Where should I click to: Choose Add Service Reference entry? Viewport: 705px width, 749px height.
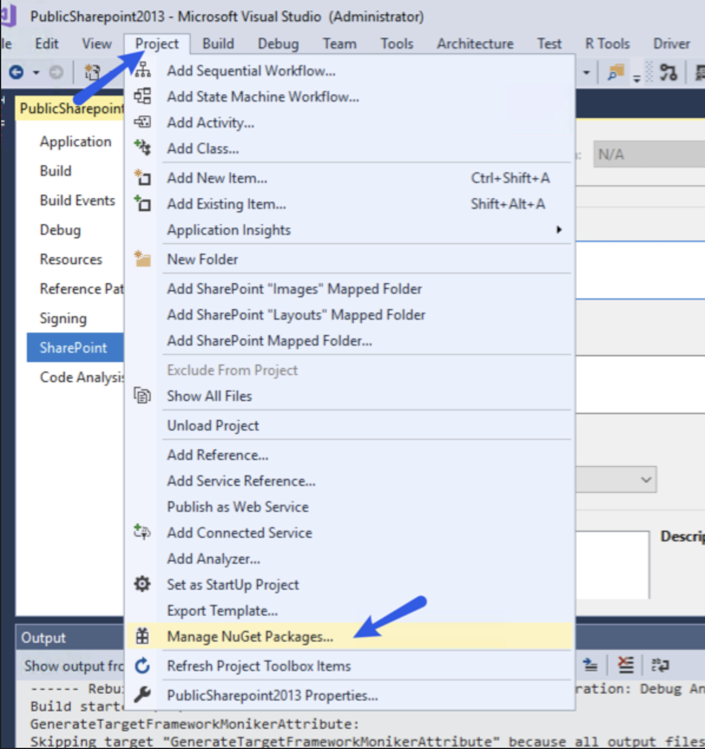click(350, 481)
